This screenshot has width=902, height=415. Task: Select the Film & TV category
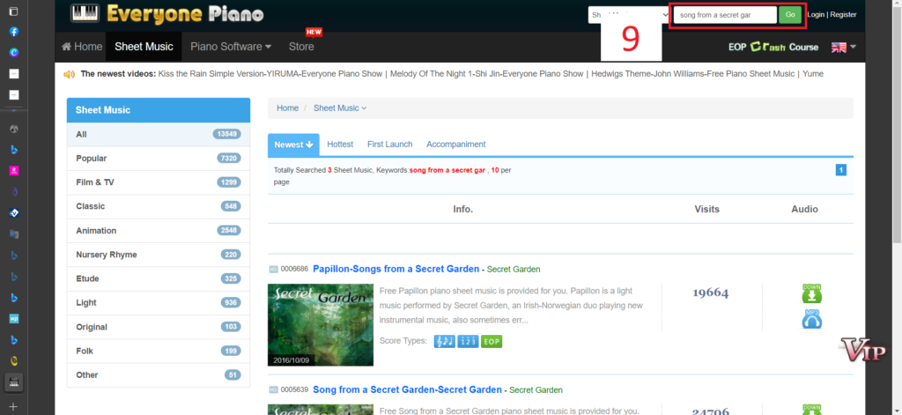tap(159, 182)
